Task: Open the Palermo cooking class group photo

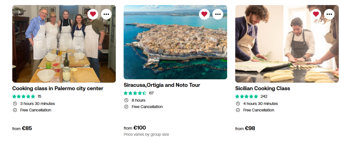Action: (60, 47)
